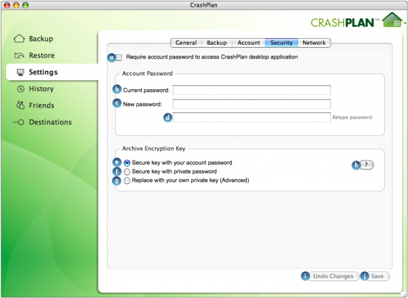
Task: Click the CrashPlan window title text
Action: (204, 5)
